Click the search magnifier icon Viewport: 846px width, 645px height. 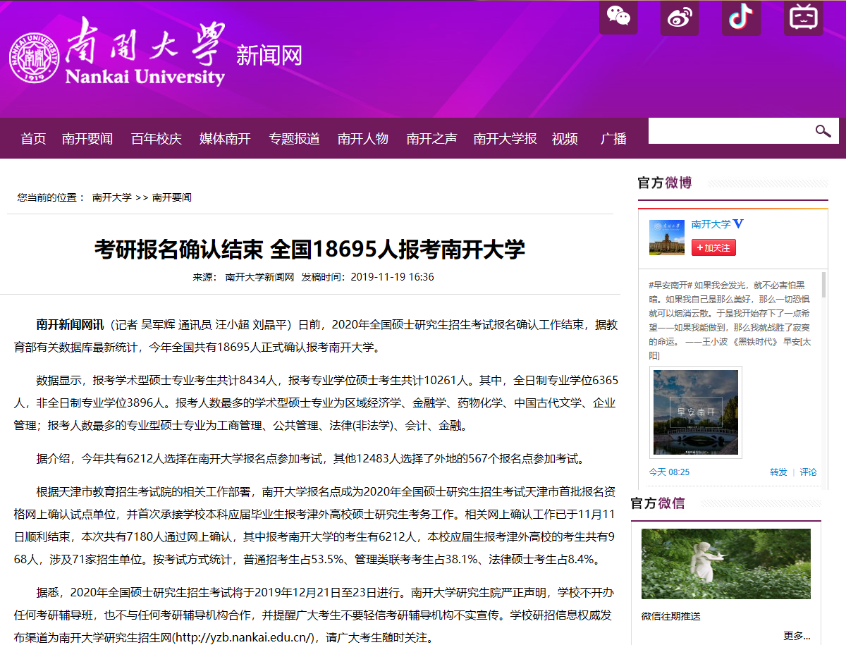(823, 131)
